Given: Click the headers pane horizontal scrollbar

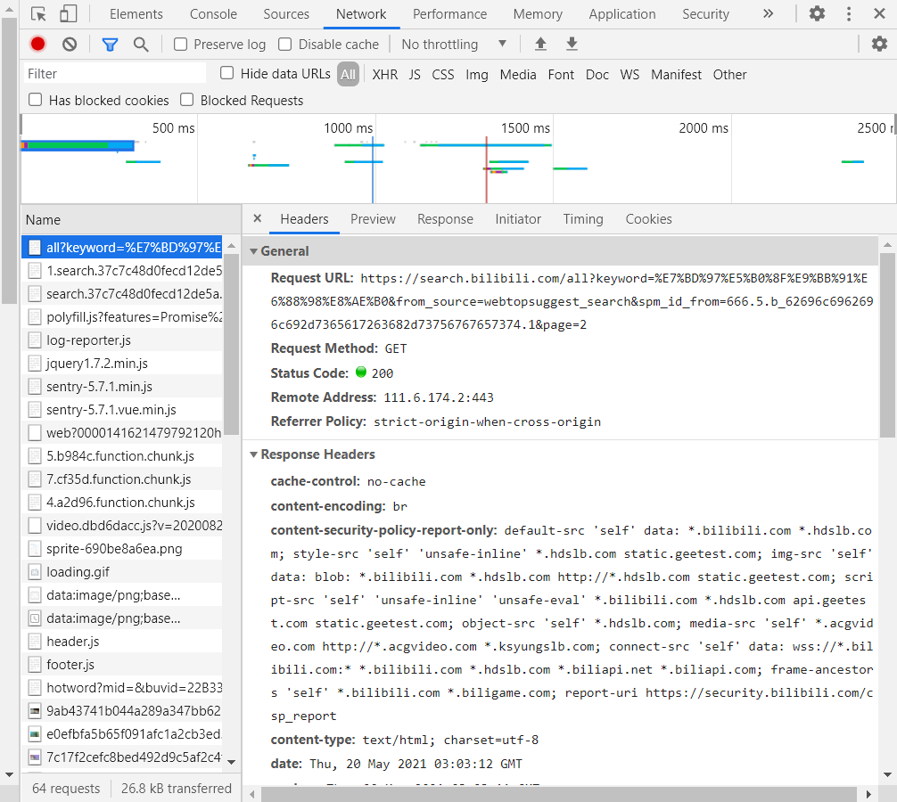Looking at the screenshot, I should coord(559,794).
